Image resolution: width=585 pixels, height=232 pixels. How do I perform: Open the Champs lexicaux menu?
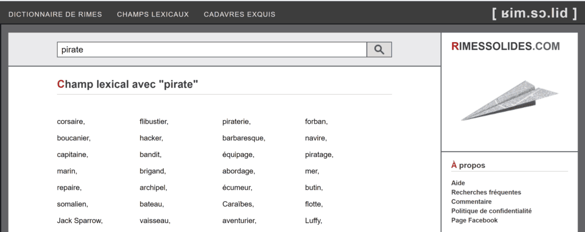click(153, 14)
